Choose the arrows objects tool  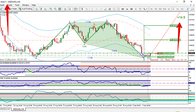pyautogui.click(x=144, y=9)
